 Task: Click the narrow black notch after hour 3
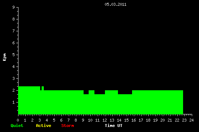point(41,88)
